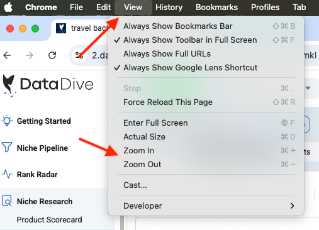Minimize window with the yellow button
This screenshot has width=319, height=230.
(23, 28)
